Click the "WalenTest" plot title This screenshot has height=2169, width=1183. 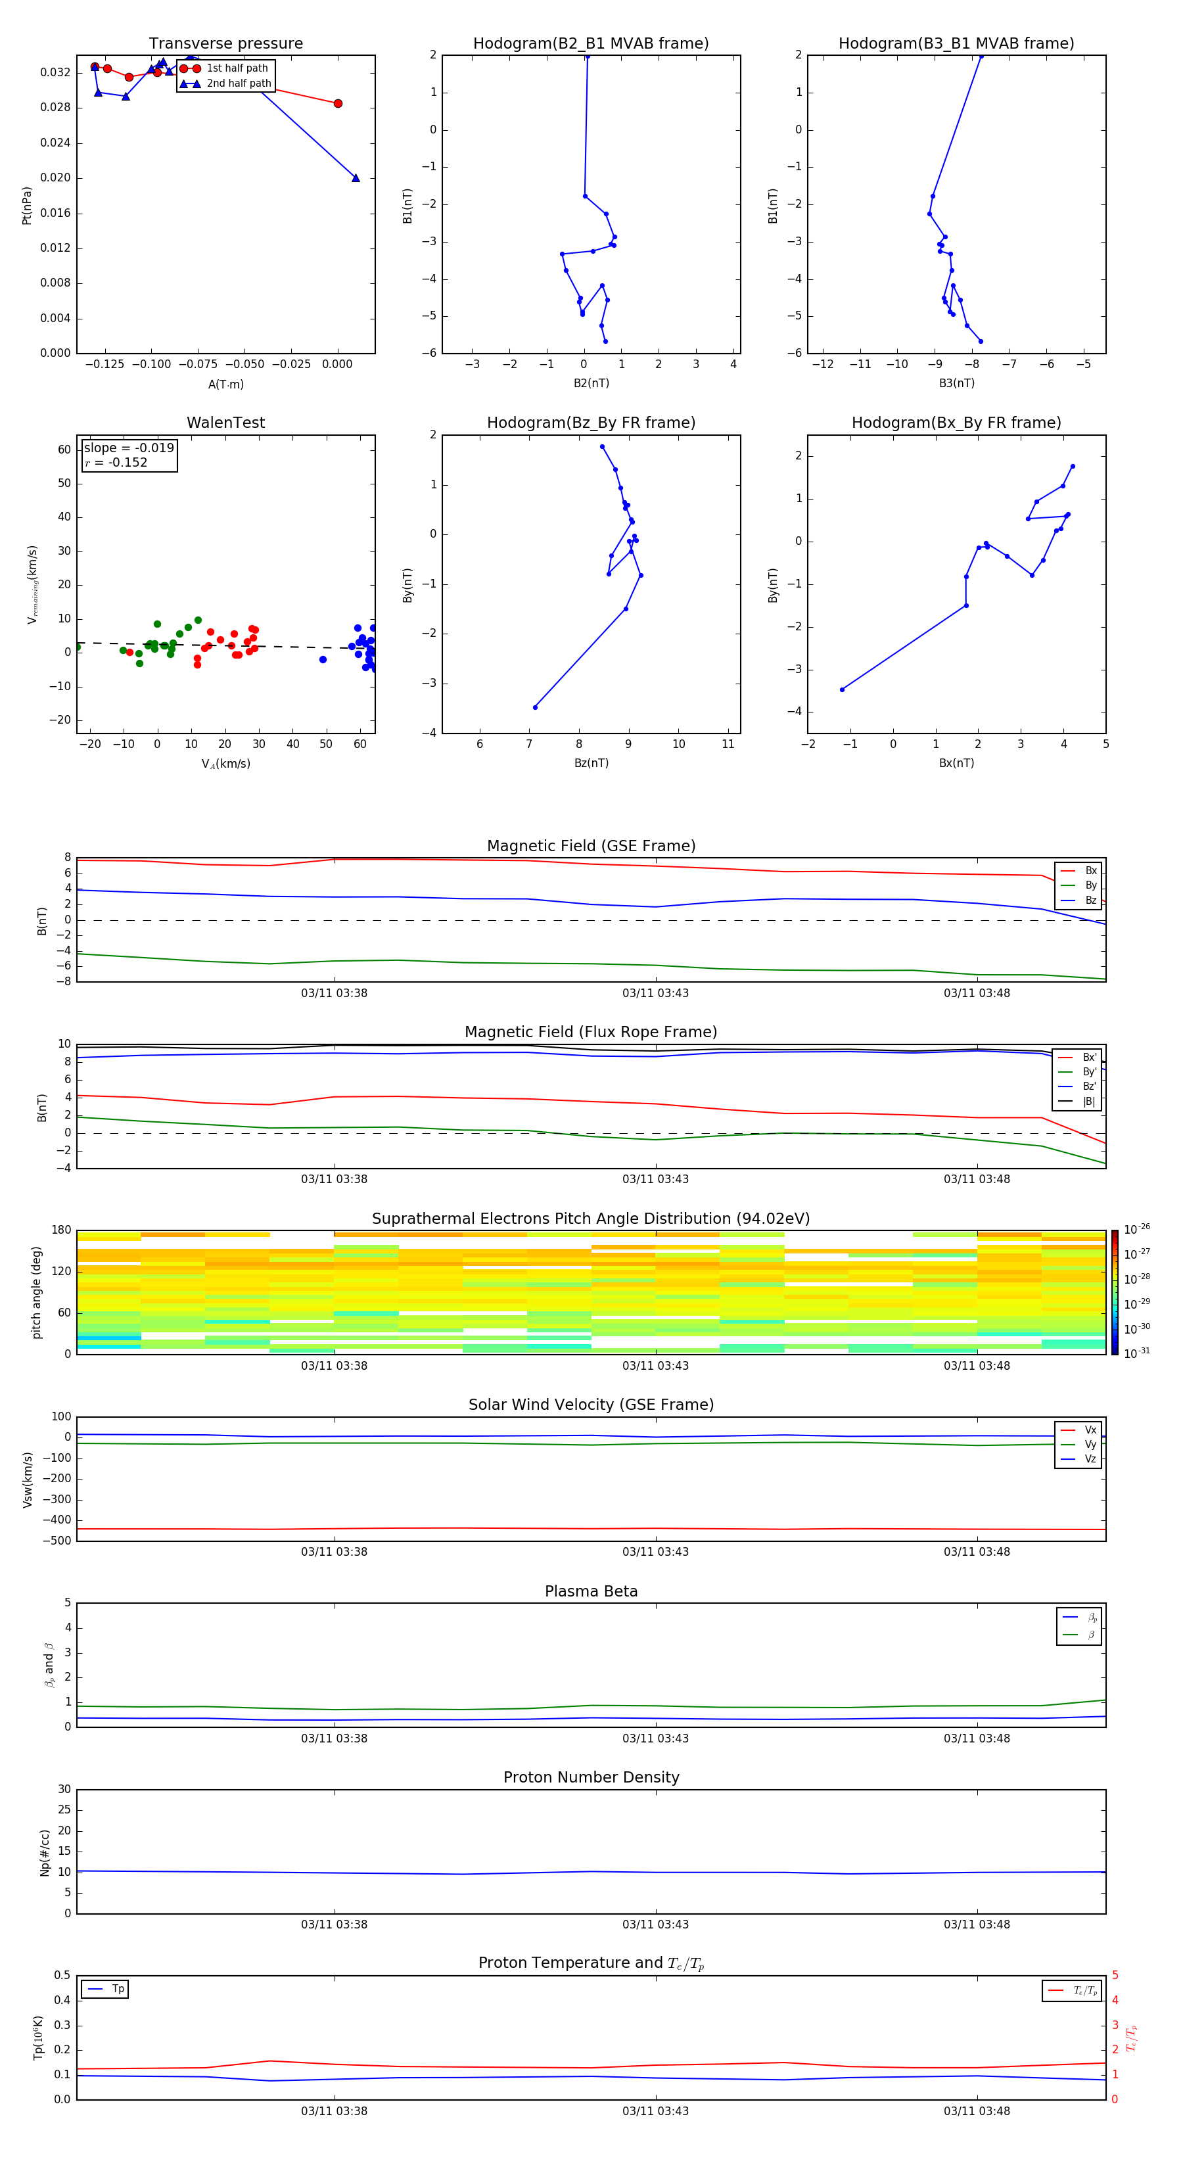pyautogui.click(x=225, y=423)
